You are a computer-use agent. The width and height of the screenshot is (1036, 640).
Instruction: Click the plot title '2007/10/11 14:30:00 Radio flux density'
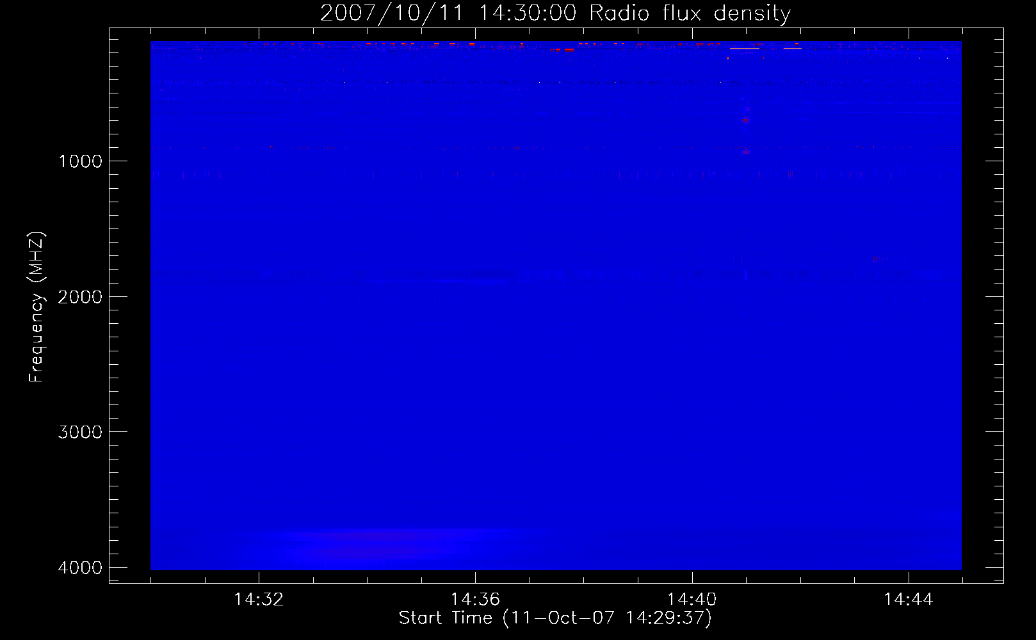555,13
